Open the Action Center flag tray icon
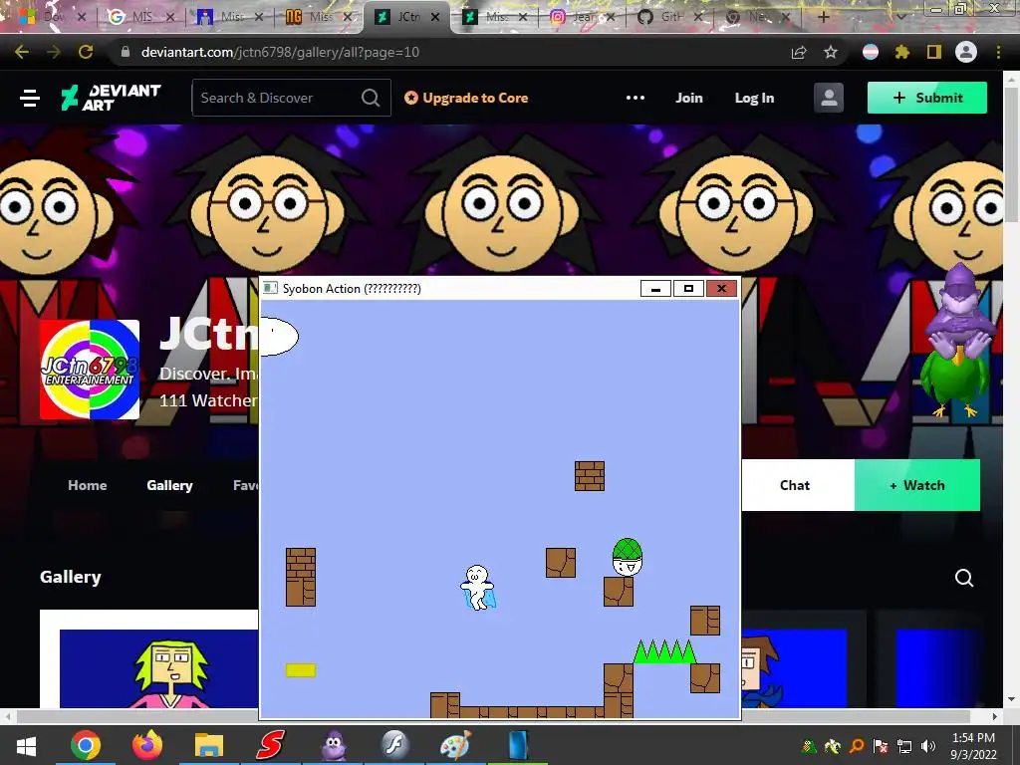 coord(881,746)
